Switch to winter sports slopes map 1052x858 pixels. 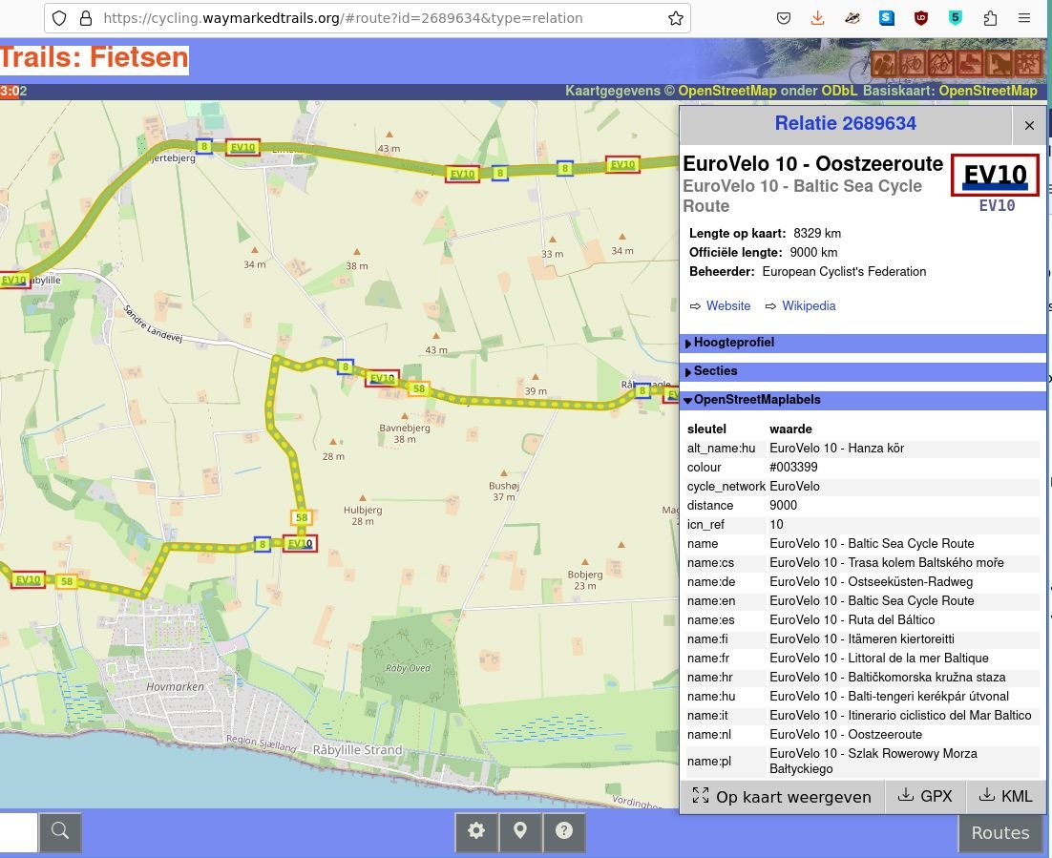coord(1027,63)
